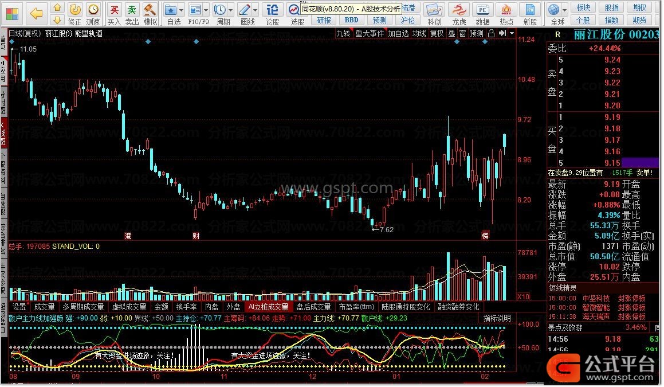Click the R badge beside 丽江股份
Screen dimensions: 664x387
point(557,35)
